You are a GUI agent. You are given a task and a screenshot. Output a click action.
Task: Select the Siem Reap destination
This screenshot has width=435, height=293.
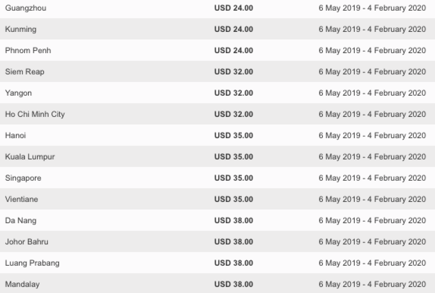click(x=25, y=72)
